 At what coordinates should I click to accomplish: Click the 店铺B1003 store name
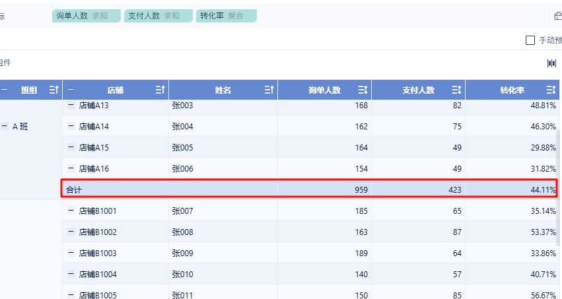pos(98,253)
